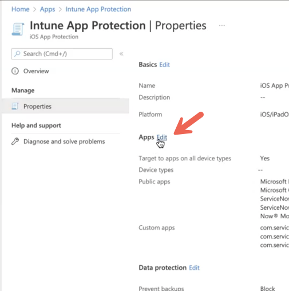The image size is (289, 291).
Task: Go to Home in the breadcrumb
Action: [x=21, y=9]
